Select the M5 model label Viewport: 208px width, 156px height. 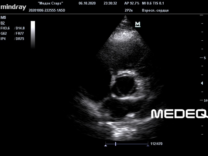pos(3,18)
